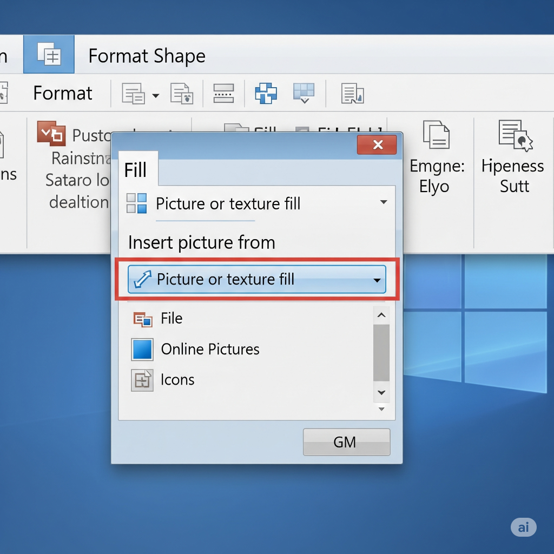Click the scrollbar down arrow in list
This screenshot has height=554, width=554.
381,393
